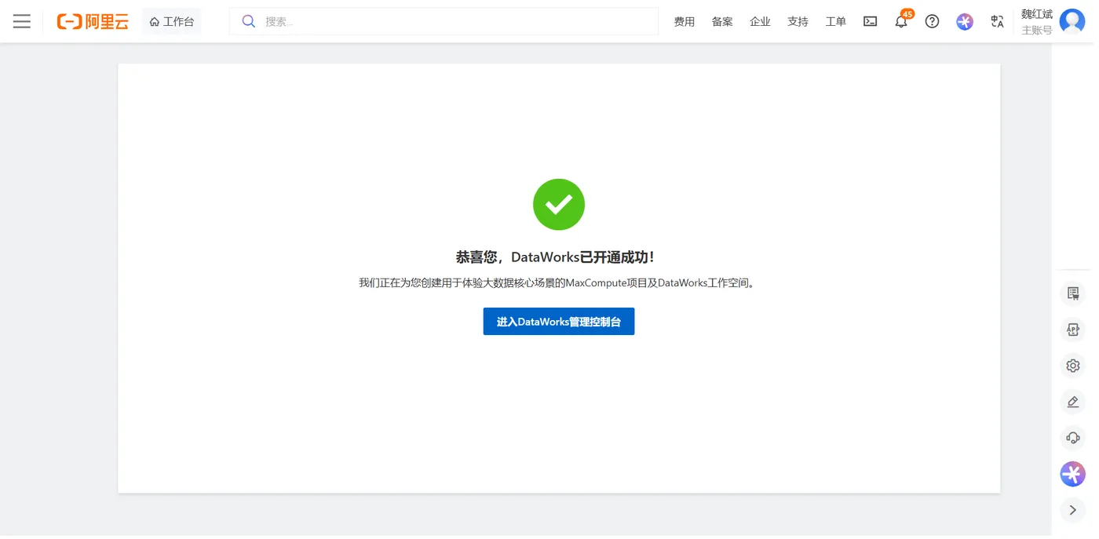The height and width of the screenshot is (539, 1099).
Task: Click the Alibaba Cloud logo
Action: 93,21
